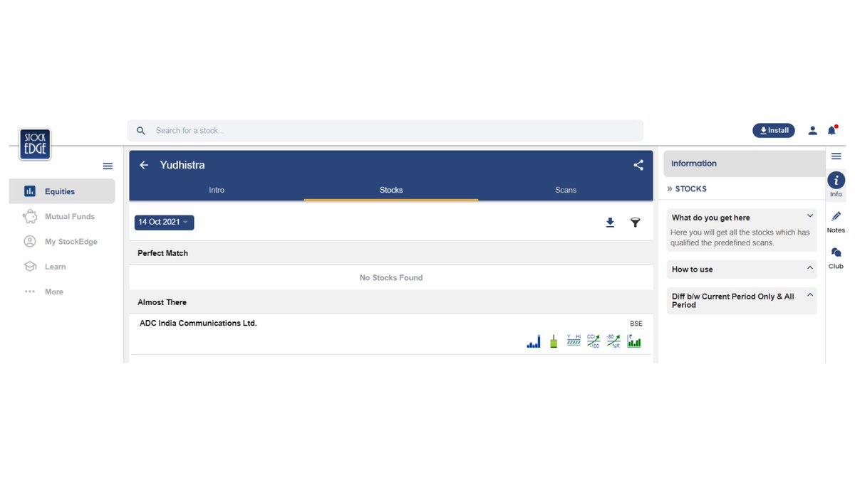
Task: Click the STOCKS breadcrumb heading
Action: tap(690, 189)
